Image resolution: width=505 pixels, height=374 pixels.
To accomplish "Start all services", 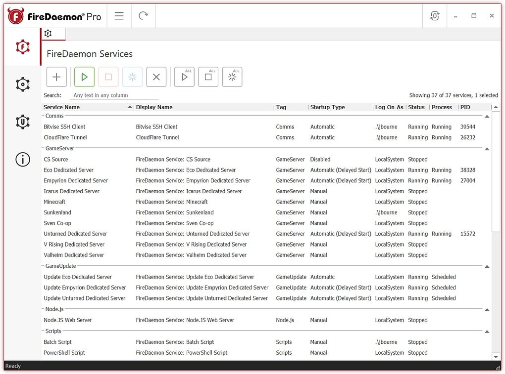I will tap(184, 77).
